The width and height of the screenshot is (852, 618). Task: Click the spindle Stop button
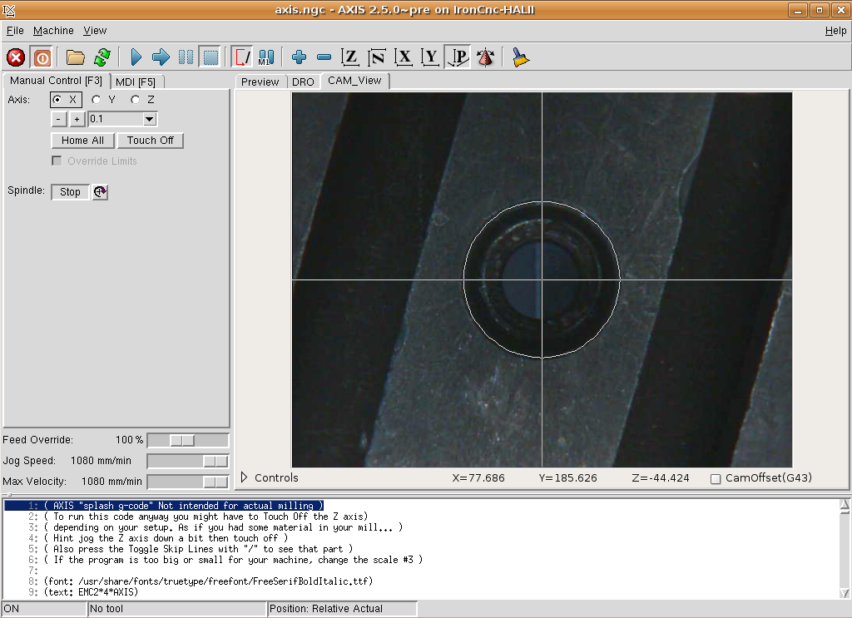click(x=70, y=191)
